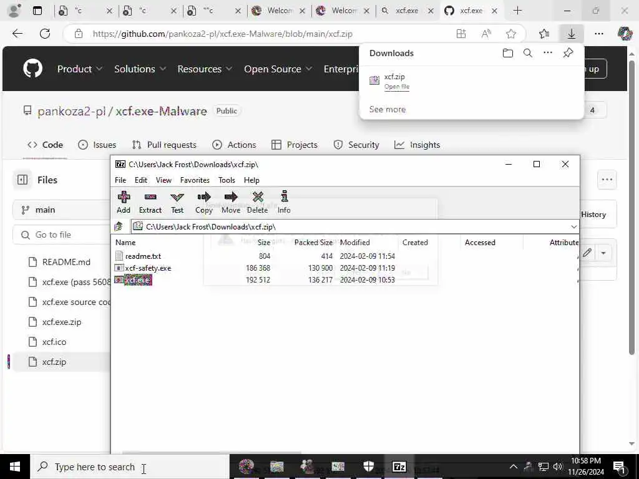The width and height of the screenshot is (639, 479).
Task: Click the Add button in 7-Zip toolbar
Action: click(x=124, y=203)
